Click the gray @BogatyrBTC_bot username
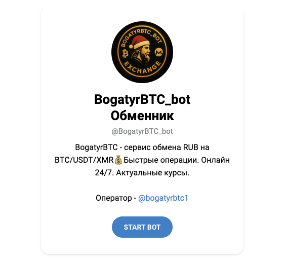This screenshot has width=285, height=259. (142, 131)
